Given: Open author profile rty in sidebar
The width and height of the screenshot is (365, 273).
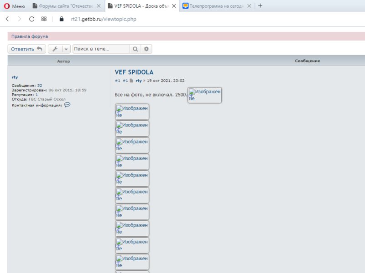Looking at the screenshot, I should [x=15, y=77].
